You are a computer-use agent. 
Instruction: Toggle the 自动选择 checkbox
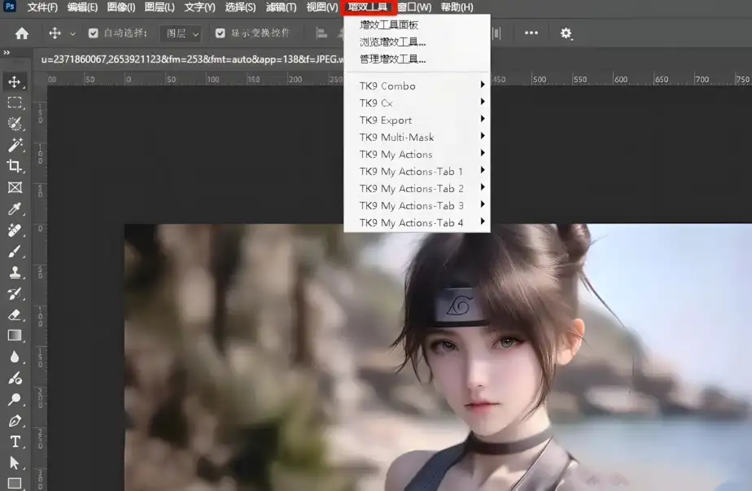[93, 33]
